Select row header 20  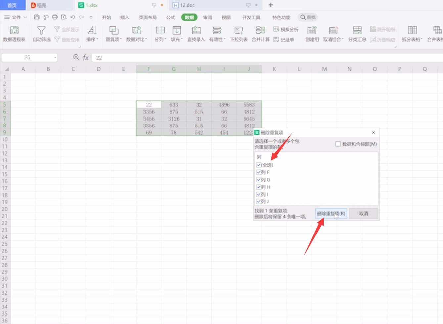pos(5,209)
